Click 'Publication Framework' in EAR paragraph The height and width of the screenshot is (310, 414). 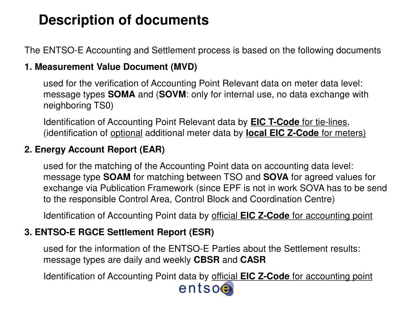point(146,188)
